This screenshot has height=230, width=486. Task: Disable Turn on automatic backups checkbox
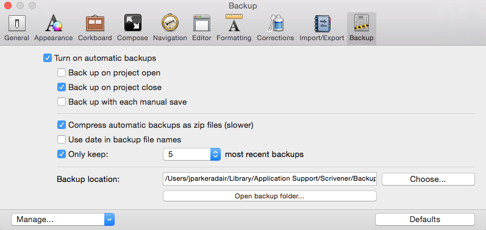click(48, 58)
